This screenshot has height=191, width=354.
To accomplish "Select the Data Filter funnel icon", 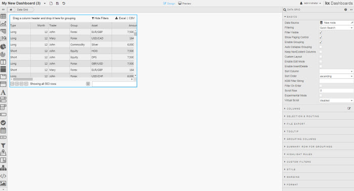I will (x=3, y=146).
